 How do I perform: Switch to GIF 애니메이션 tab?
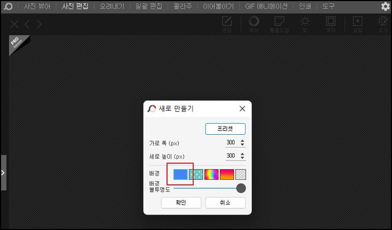point(266,6)
